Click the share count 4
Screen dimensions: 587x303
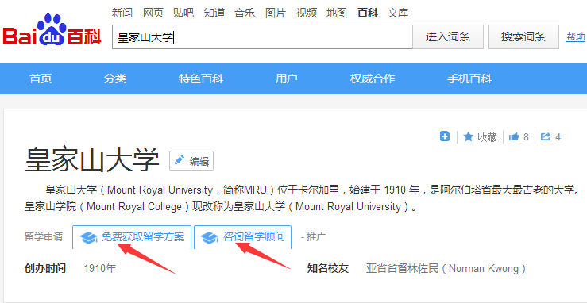tap(558, 137)
